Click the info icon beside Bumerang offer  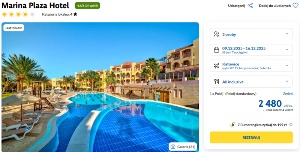coord(291,125)
